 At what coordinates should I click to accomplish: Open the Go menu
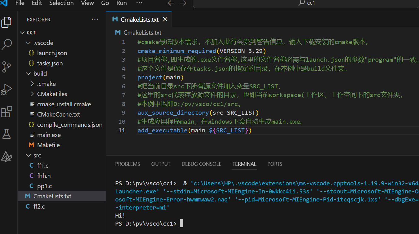(x=105, y=3)
